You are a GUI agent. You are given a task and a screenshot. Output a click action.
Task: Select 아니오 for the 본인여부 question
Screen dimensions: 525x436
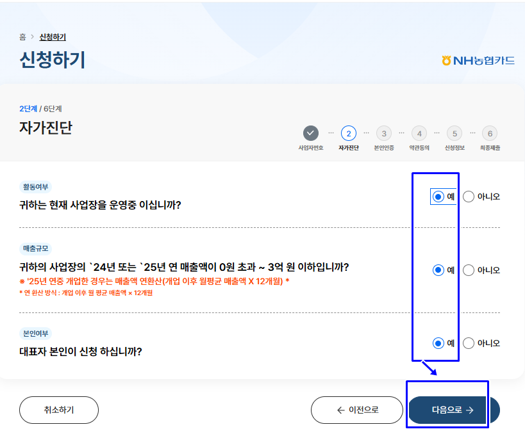(x=469, y=343)
